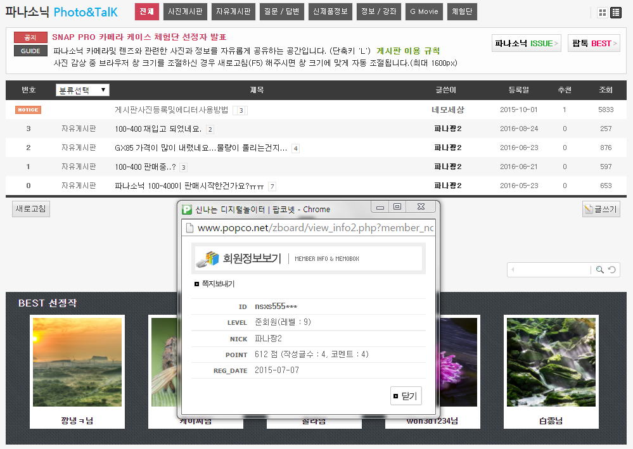Click the ID value nsxs555*** in popup
Viewport: 633px width, 449px height.
276,306
